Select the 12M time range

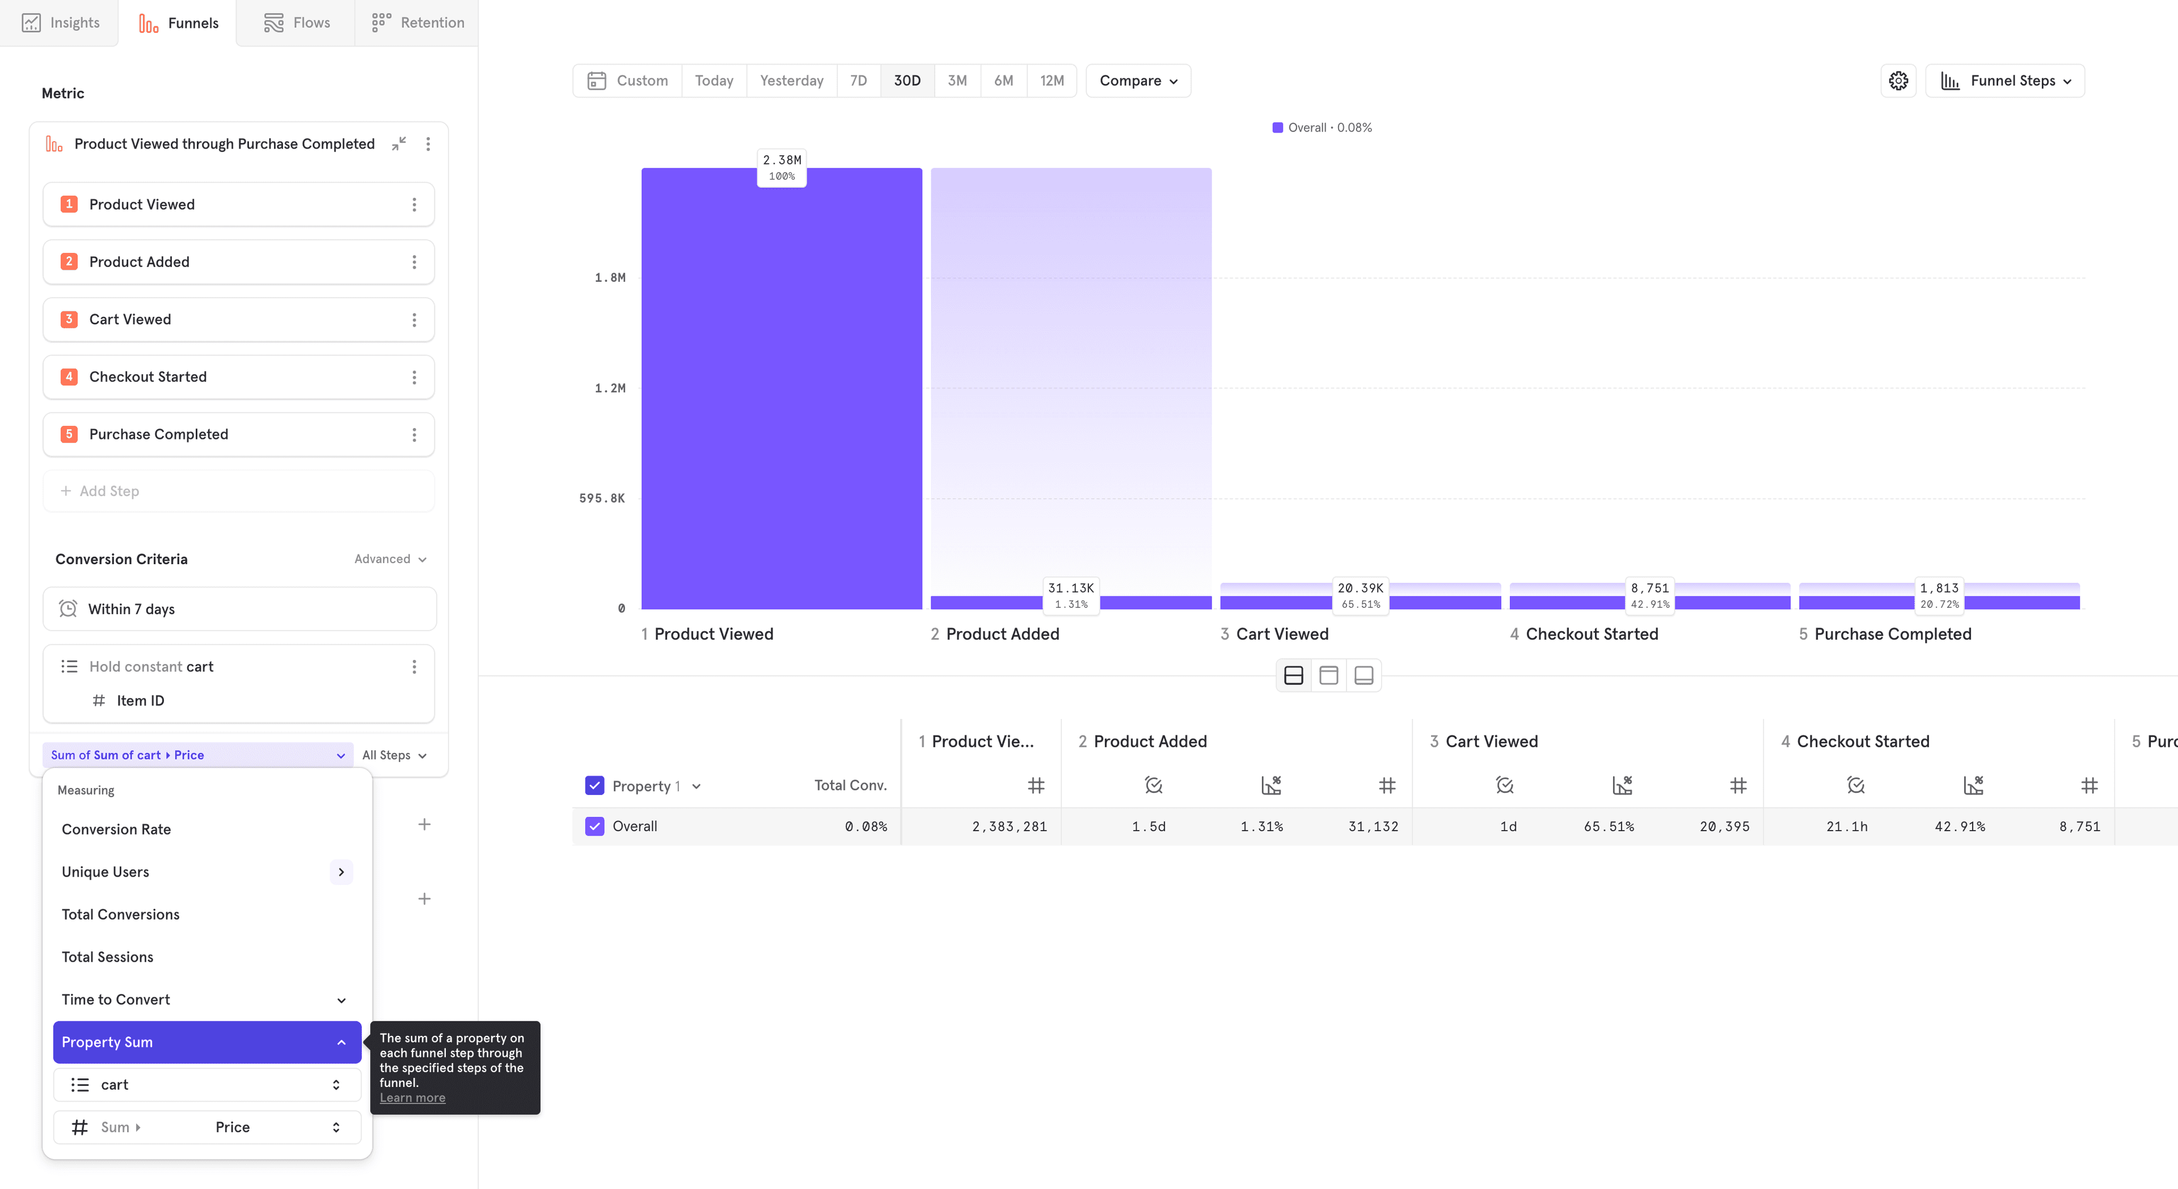click(x=1051, y=81)
